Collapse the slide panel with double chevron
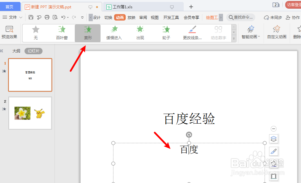This screenshot has height=183, width=301. pos(2,51)
